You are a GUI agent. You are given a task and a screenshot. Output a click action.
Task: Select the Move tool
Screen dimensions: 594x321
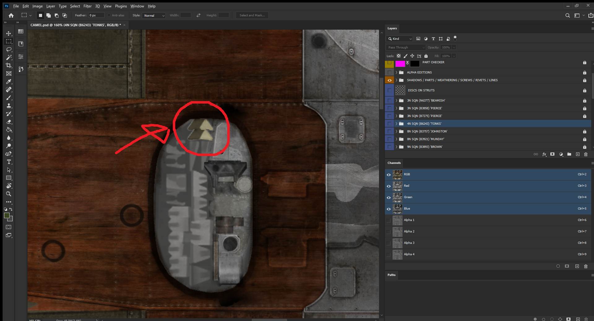click(9, 33)
